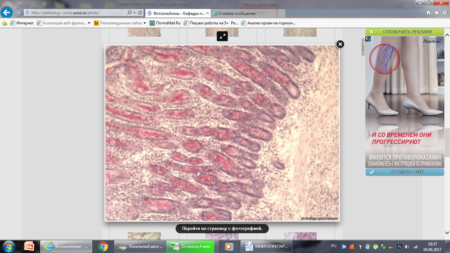Expand the Рекомендуемые сайты dropdown arrow
The width and height of the screenshot is (450, 253).
145,23
